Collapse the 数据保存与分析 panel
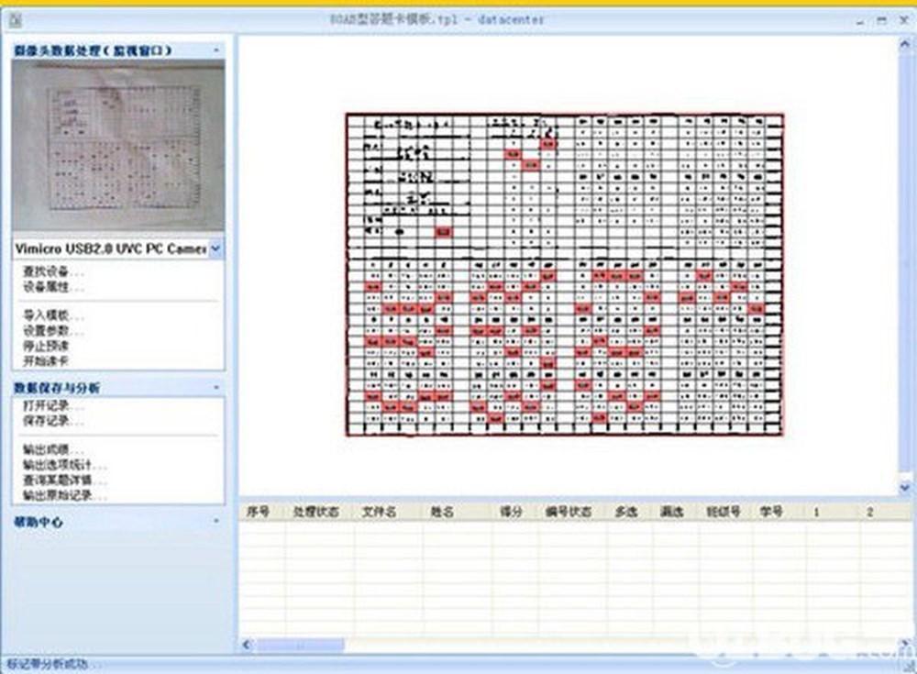Screen dimensions: 917x674 (x=216, y=387)
